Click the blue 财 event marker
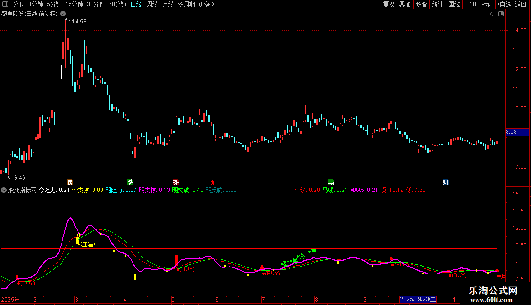531x305 pixels. click(x=445, y=182)
